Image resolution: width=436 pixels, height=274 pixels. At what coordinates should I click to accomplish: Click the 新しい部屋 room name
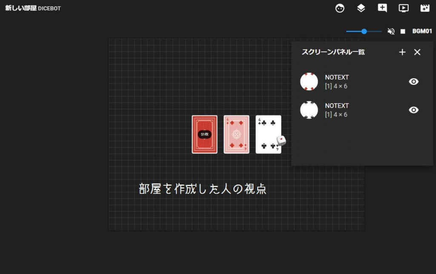(x=20, y=8)
